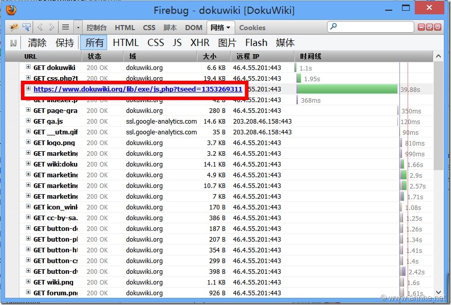Open the 网络 panel dropdown arrow
451x305 pixels.
tap(228, 28)
